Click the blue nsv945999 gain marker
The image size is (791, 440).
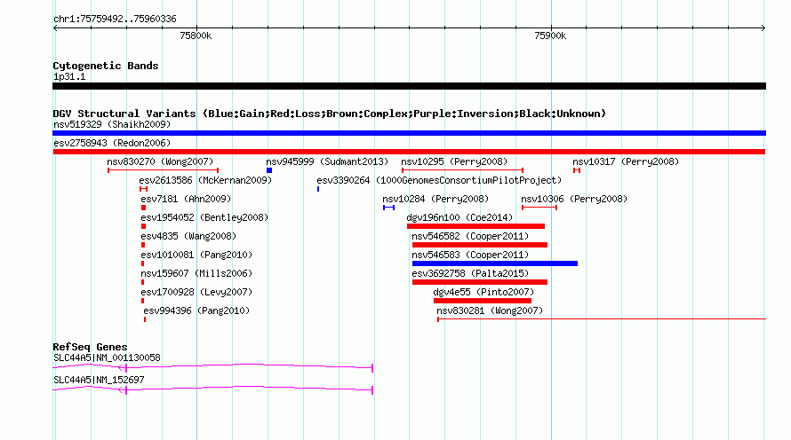point(269,170)
